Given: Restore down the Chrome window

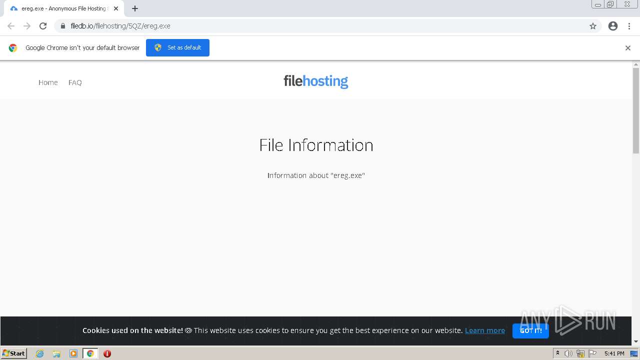Looking at the screenshot, I should (x=610, y=4).
